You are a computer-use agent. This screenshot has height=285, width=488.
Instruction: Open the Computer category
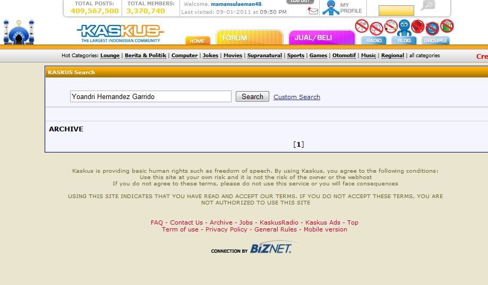(185, 55)
